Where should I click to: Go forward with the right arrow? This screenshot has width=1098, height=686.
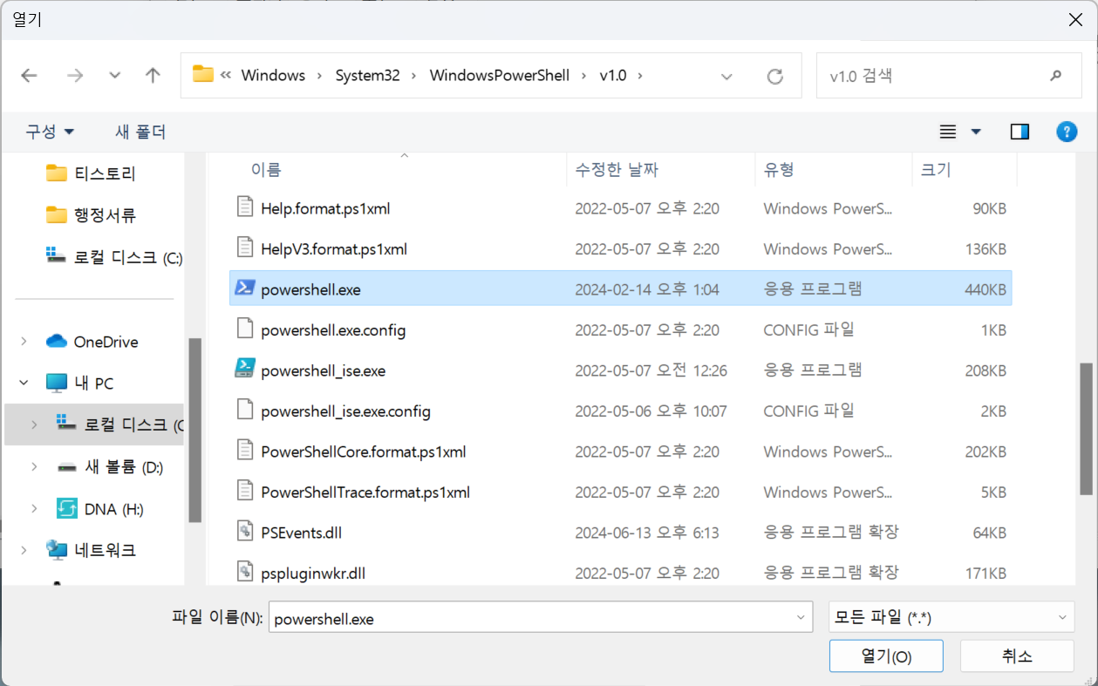(x=75, y=76)
